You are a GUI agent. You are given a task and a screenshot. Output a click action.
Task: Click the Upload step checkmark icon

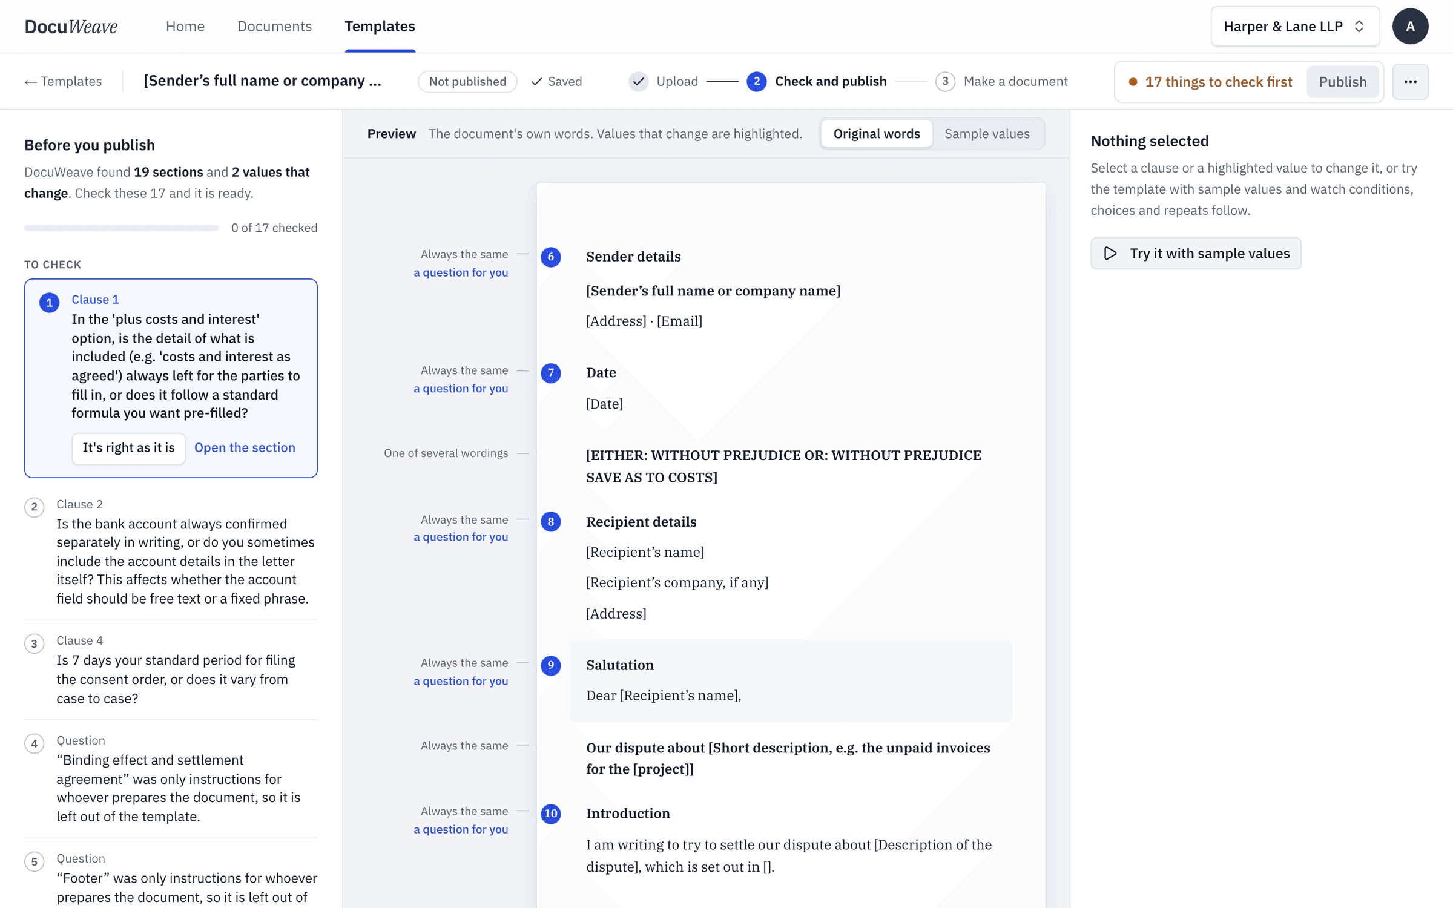tap(638, 81)
